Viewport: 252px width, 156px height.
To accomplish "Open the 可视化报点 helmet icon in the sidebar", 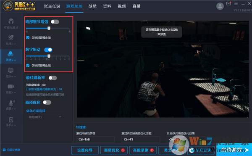I will (x=11, y=21).
